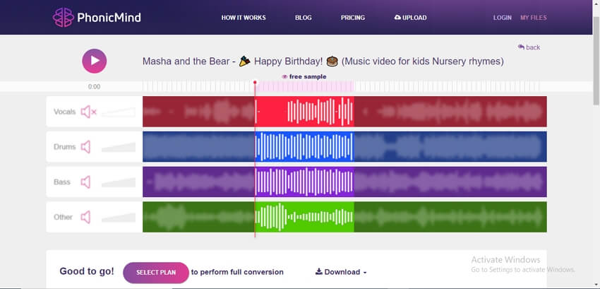This screenshot has height=289, width=600.
Task: Unmute the Vocals track speaker icon
Action: point(88,112)
